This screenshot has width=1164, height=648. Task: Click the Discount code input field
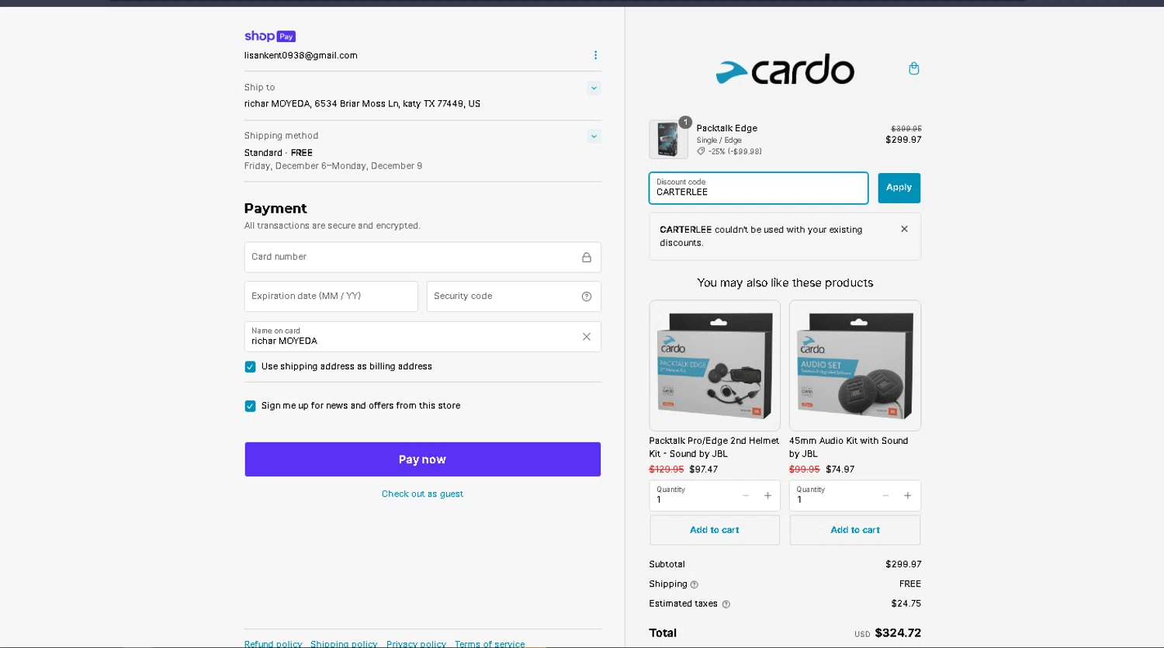[x=759, y=188]
